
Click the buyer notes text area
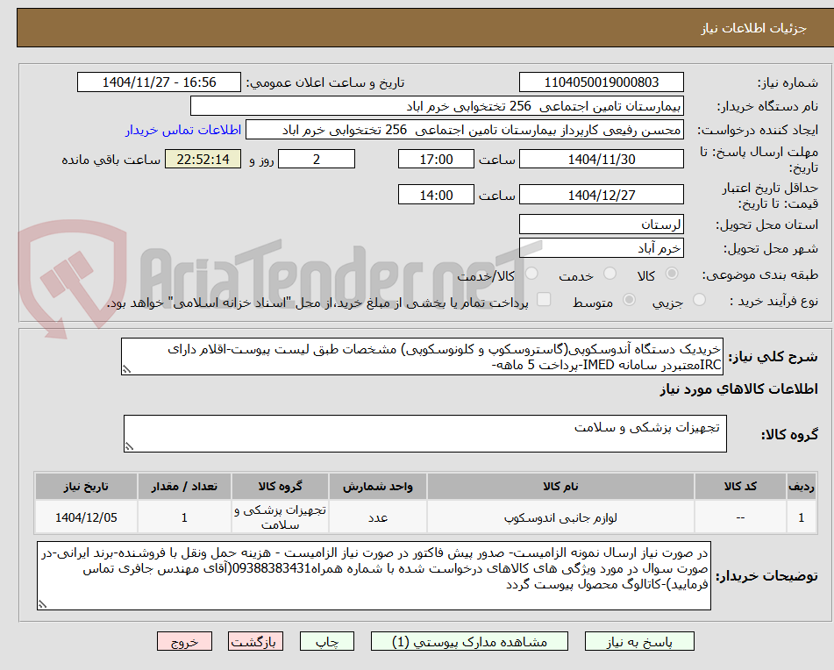[374, 576]
